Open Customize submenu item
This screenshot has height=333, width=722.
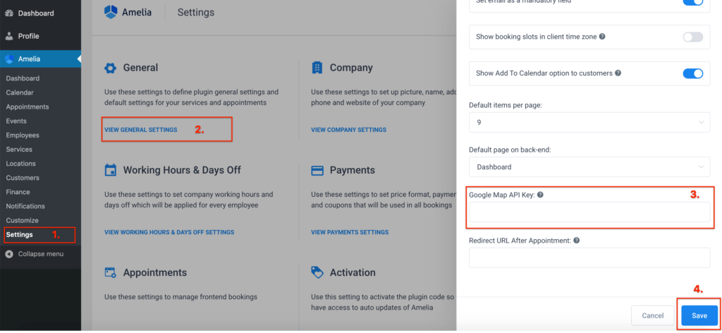(x=22, y=221)
